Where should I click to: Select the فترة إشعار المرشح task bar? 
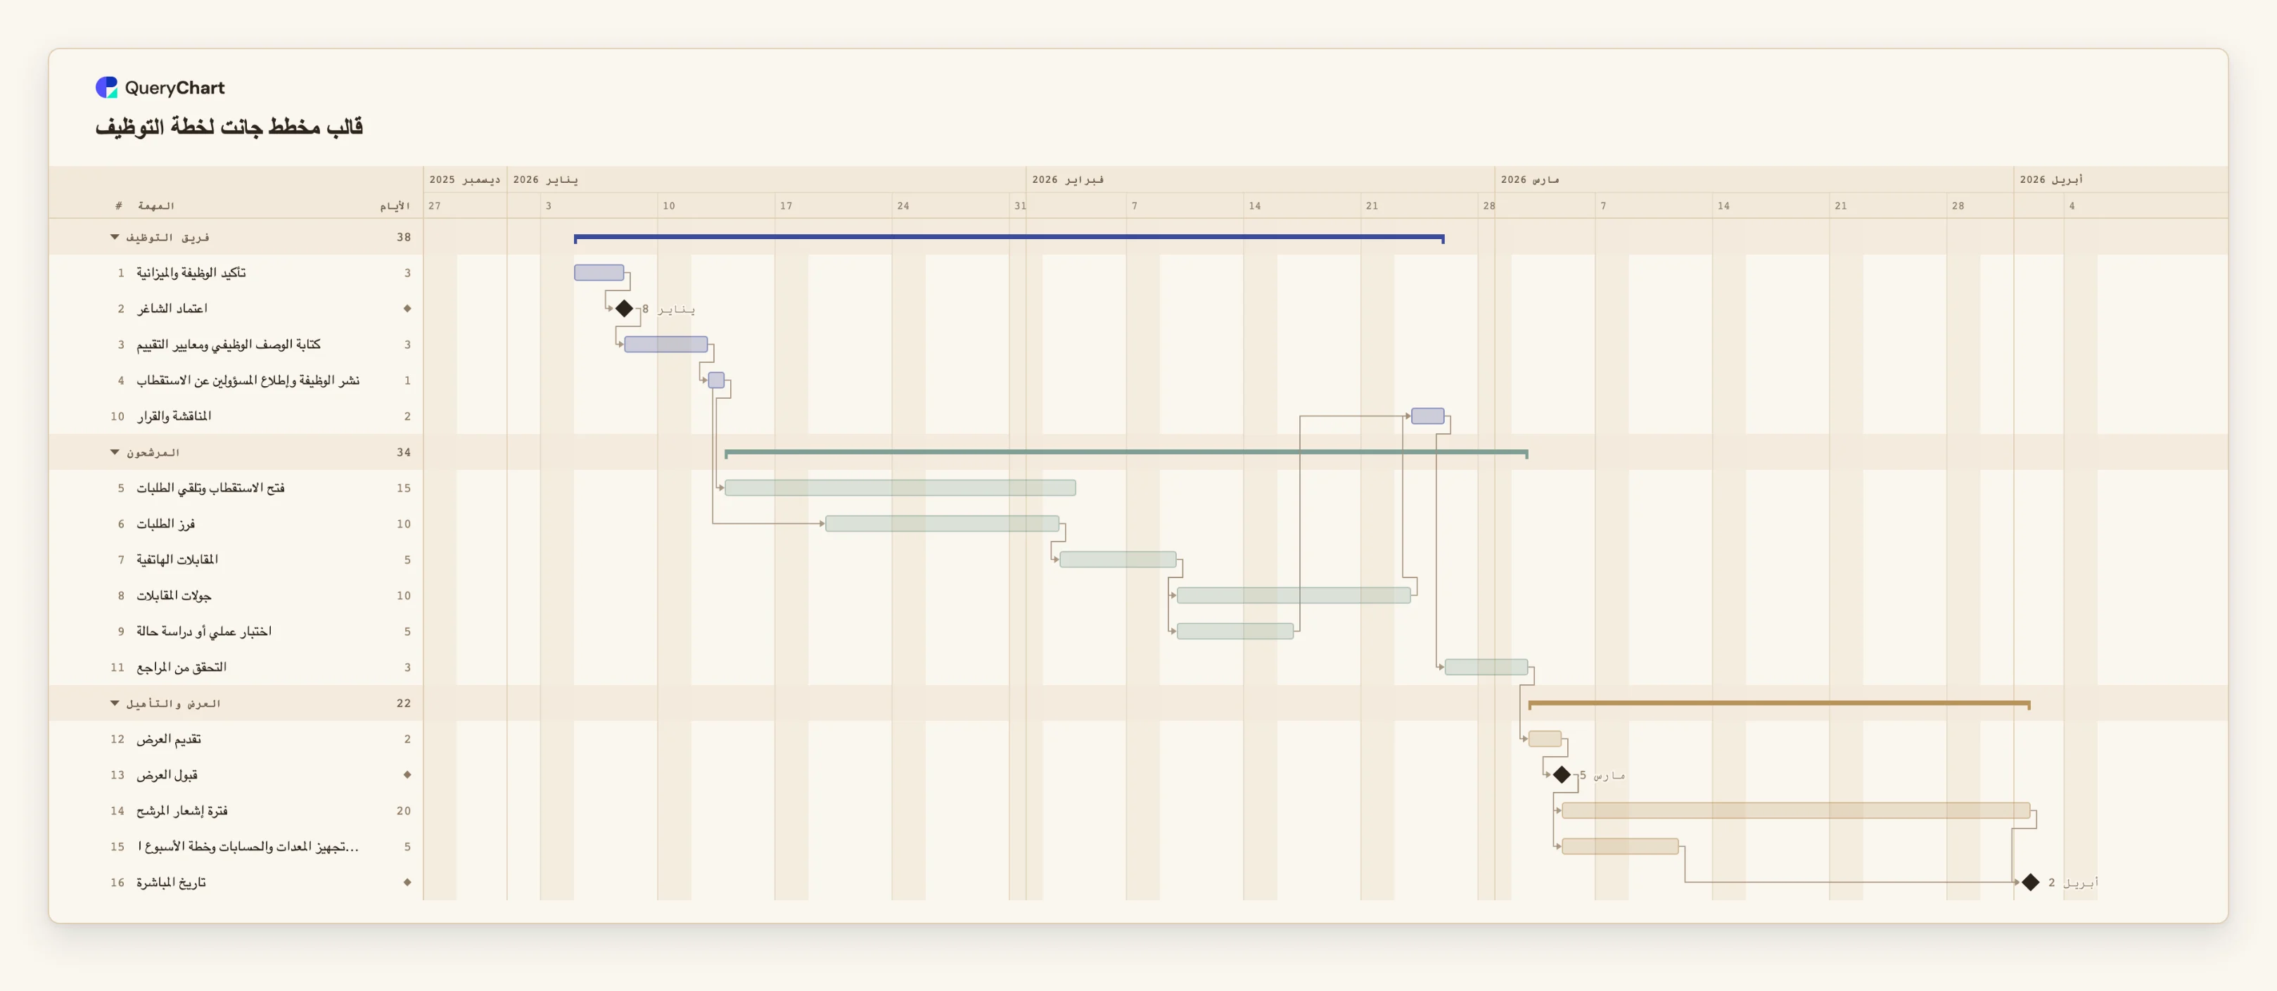[x=1796, y=810]
